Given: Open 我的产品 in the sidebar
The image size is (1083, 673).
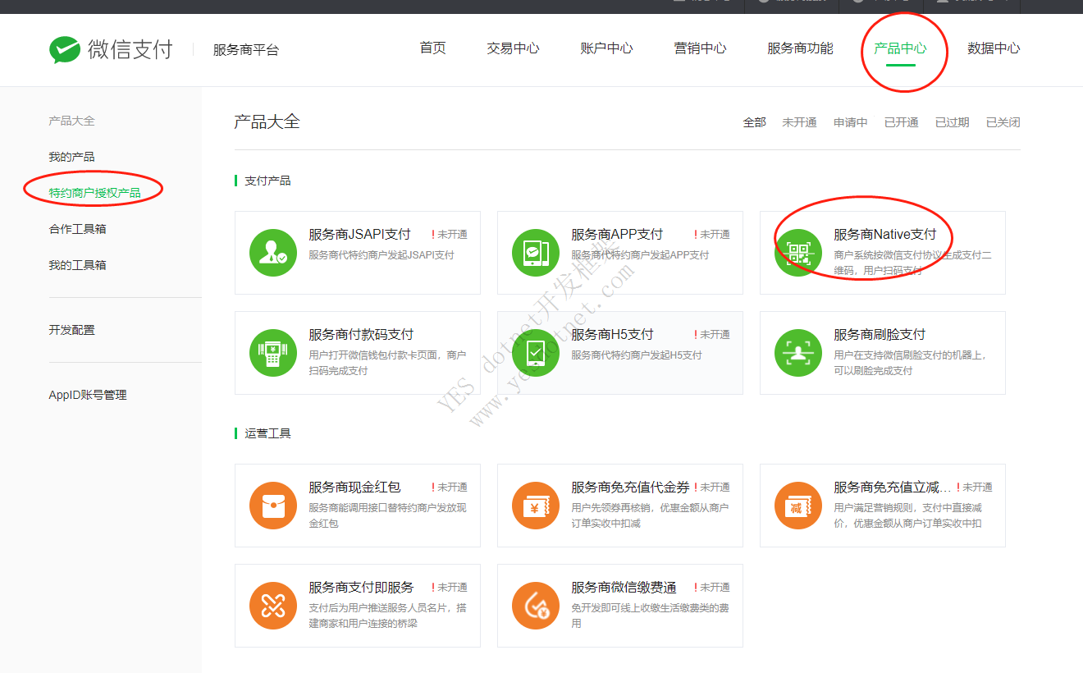Looking at the screenshot, I should pos(71,157).
